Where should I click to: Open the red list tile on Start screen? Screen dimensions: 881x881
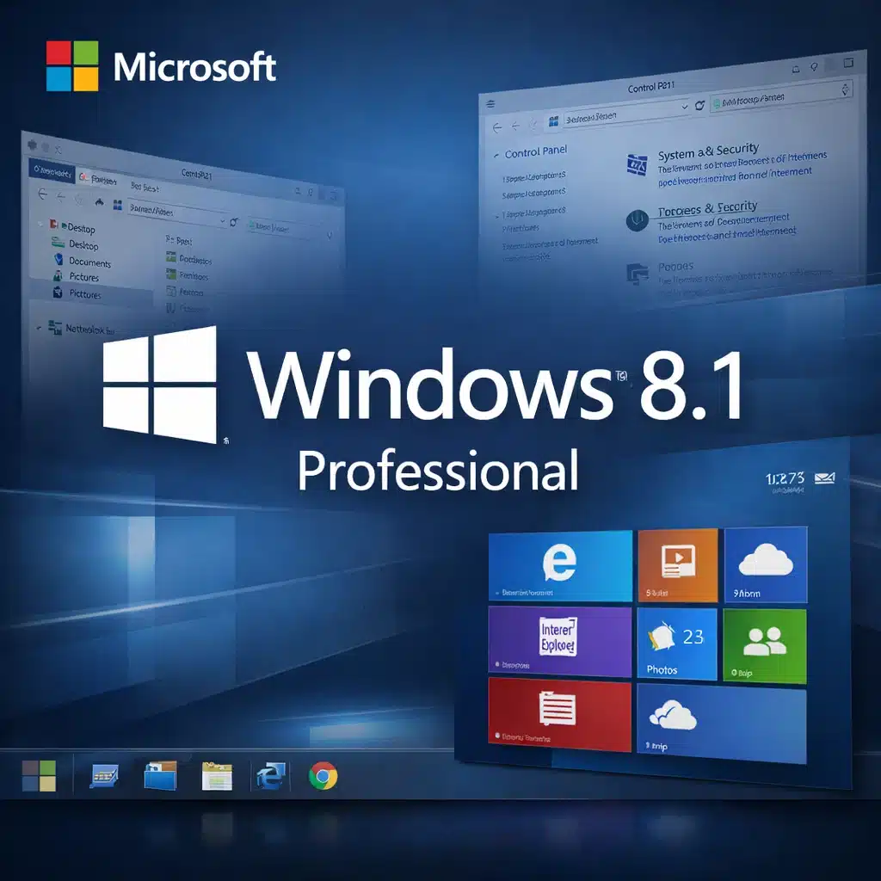tap(559, 712)
